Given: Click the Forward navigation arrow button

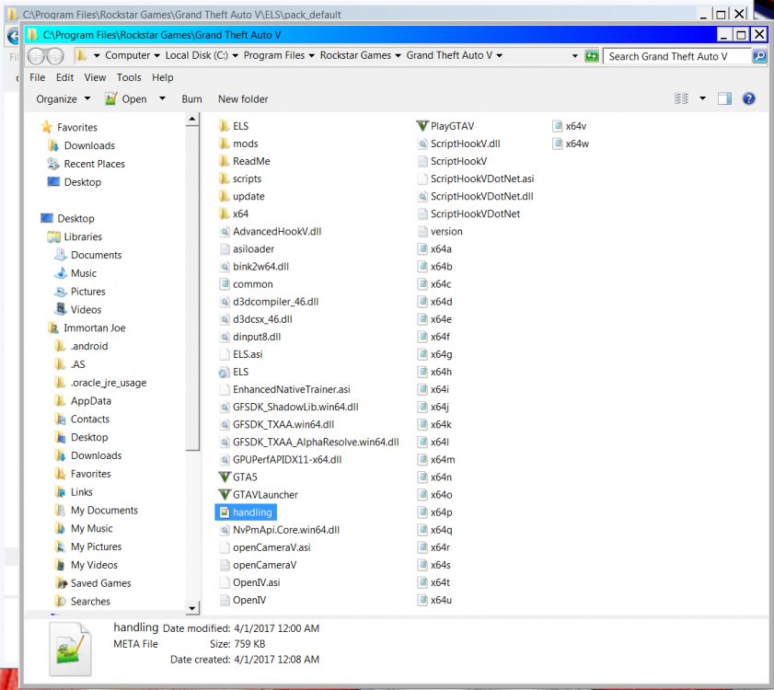Looking at the screenshot, I should [55, 56].
